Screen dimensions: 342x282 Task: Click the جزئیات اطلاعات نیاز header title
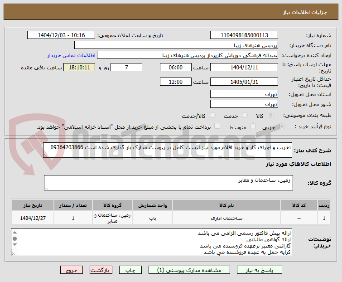tap(305, 12)
